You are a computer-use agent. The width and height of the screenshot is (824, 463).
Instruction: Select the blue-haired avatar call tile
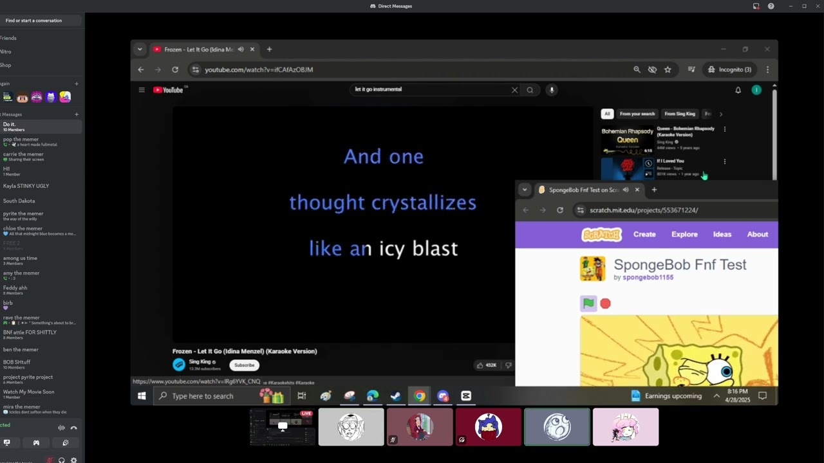click(489, 427)
